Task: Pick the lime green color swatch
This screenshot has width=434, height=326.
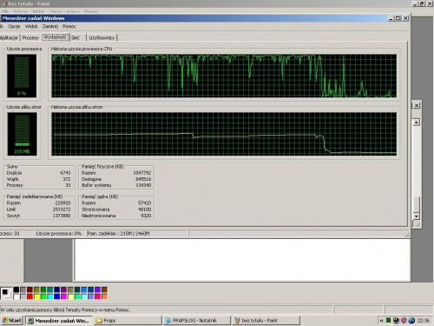Action: (43, 296)
